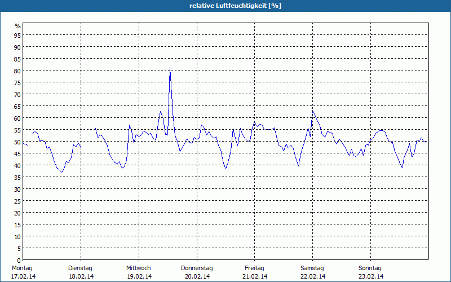Click the highest humidity peak near 80%
The width and height of the screenshot is (451, 282).
(x=170, y=69)
